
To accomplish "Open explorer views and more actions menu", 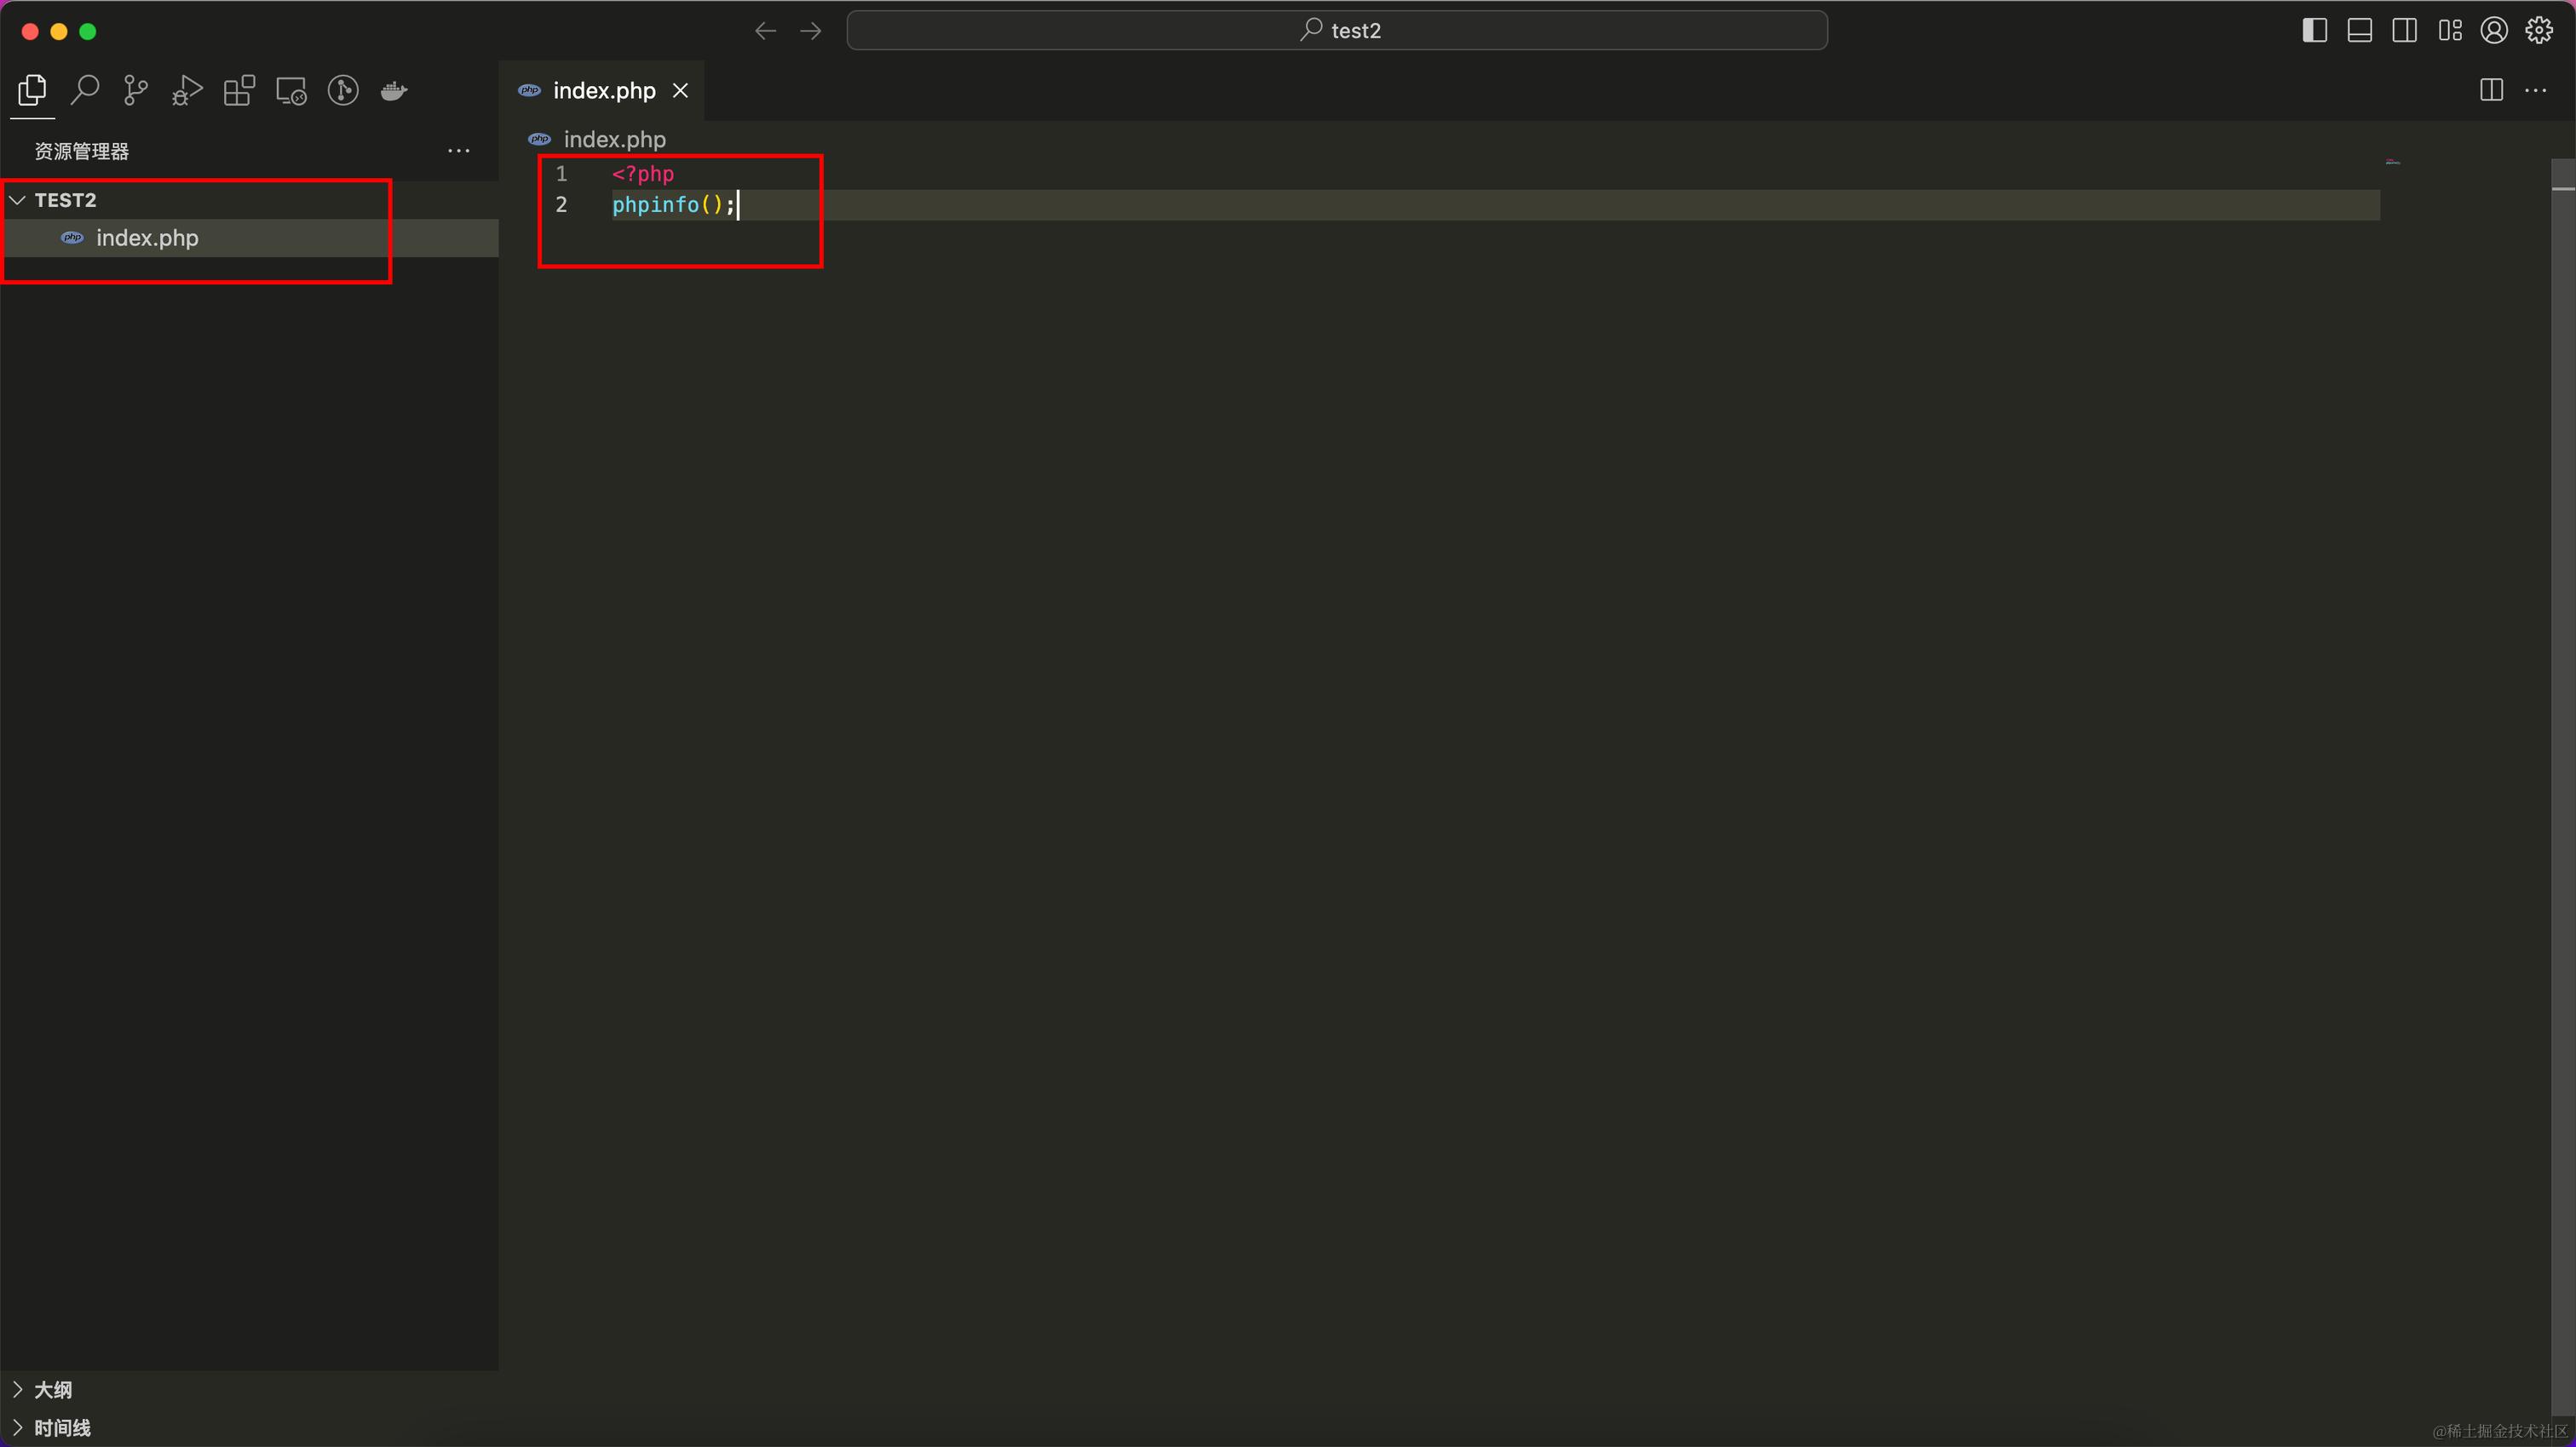I will pos(458,151).
